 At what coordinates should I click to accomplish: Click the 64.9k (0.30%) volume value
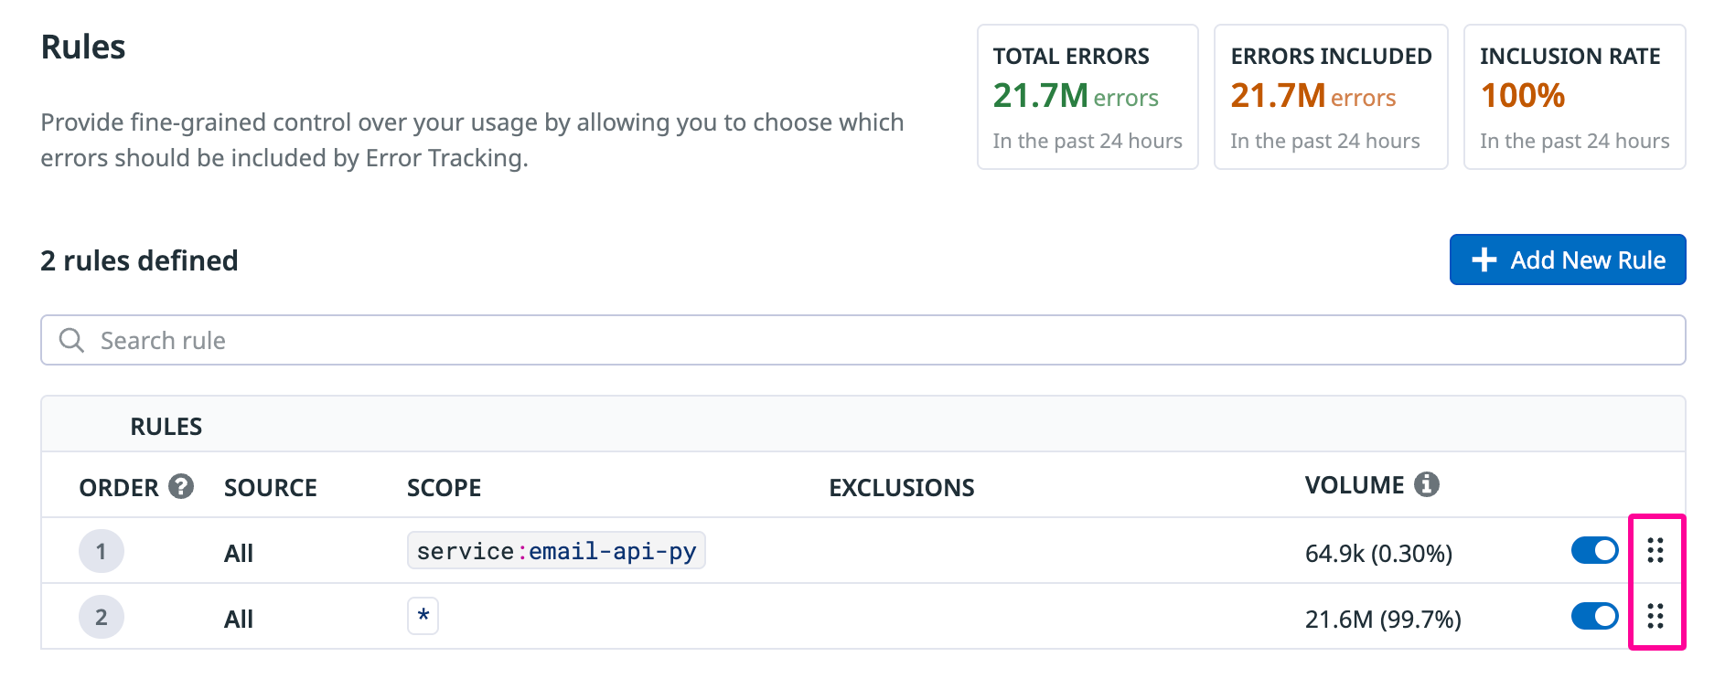pos(1378,554)
